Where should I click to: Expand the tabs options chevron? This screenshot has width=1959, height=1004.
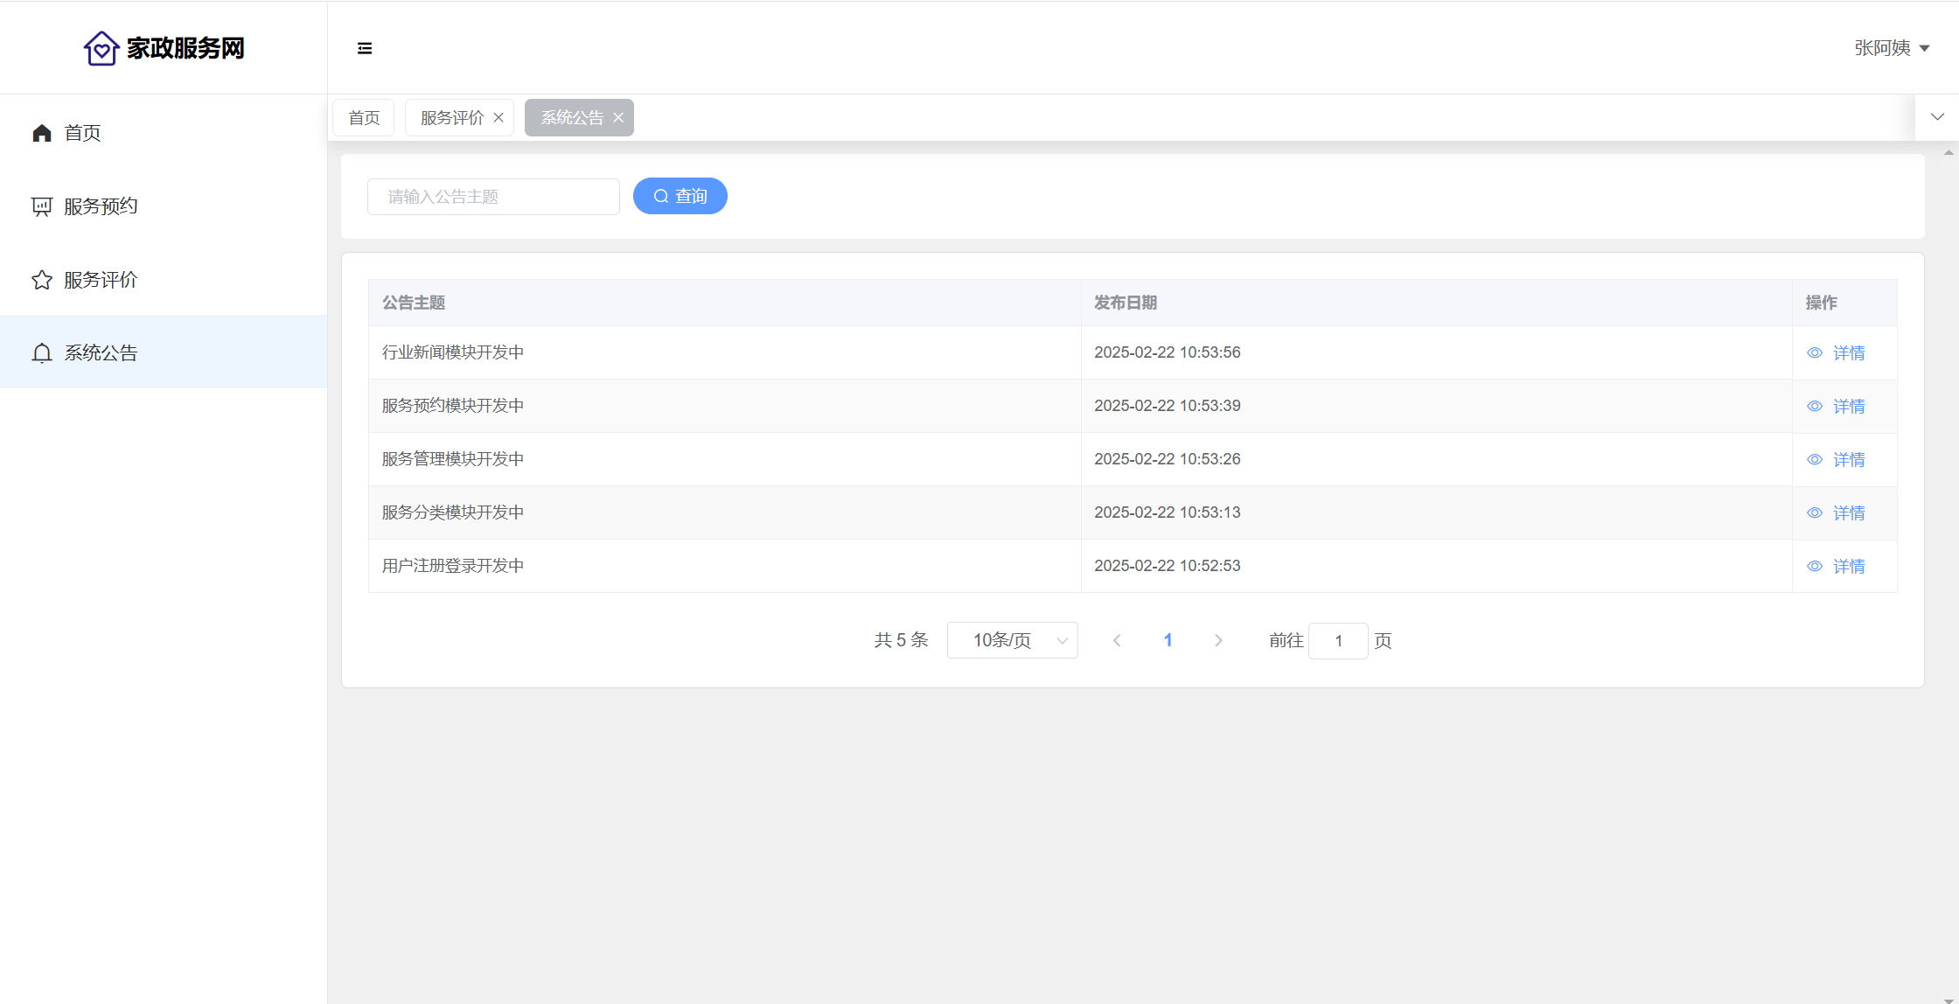coord(1937,117)
